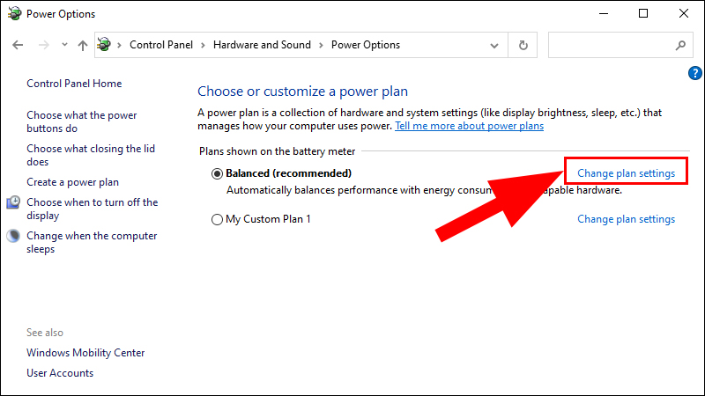Click the Power Options title bar icon
This screenshot has height=396, width=705.
pyautogui.click(x=12, y=14)
